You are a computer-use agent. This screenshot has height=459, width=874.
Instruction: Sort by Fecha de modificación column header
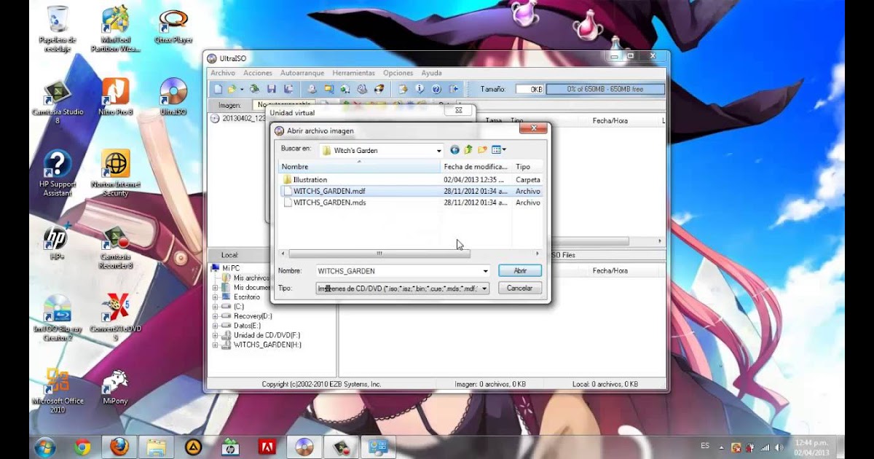pyautogui.click(x=476, y=167)
